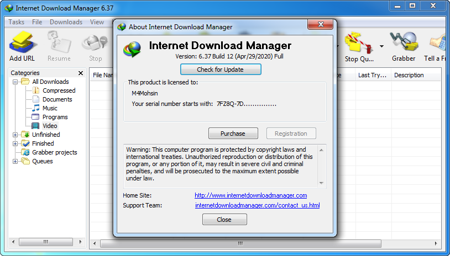Click the Finished folder checkmark icon
Viewport: 450px width, 256px height.
coord(25,143)
